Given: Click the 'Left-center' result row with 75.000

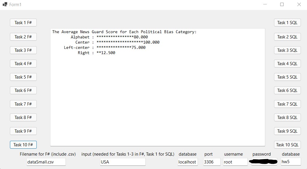Looking at the screenshot, I should pyautogui.click(x=105, y=47).
